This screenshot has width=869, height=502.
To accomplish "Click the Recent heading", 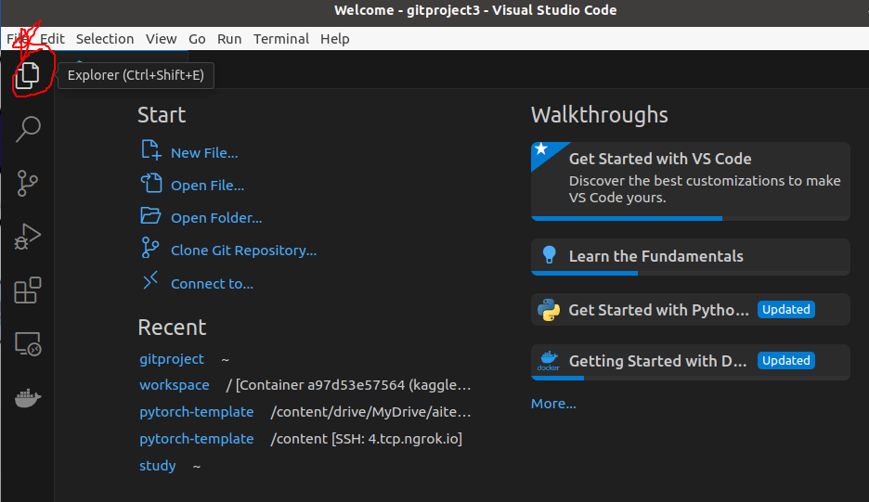I will (172, 328).
